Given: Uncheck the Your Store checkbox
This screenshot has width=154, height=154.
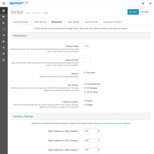Looking at the screenshot, I should coord(85,73).
